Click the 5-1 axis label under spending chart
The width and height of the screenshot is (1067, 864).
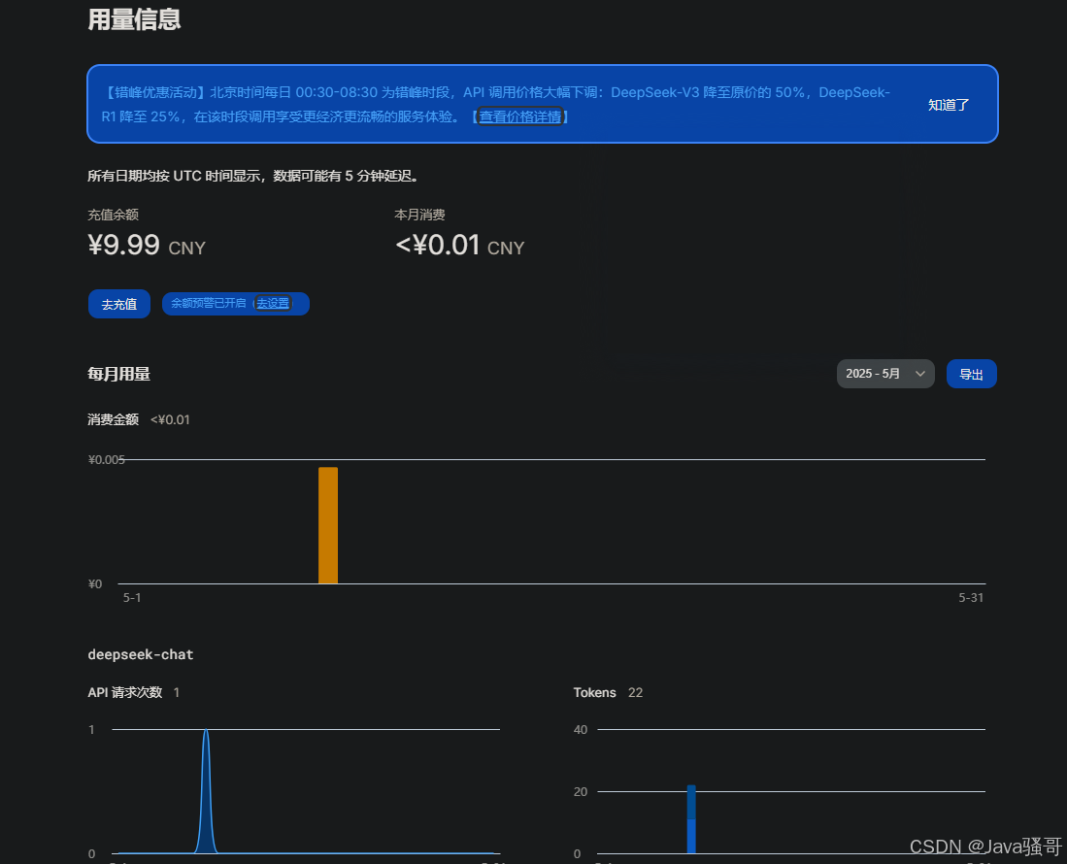(x=132, y=598)
